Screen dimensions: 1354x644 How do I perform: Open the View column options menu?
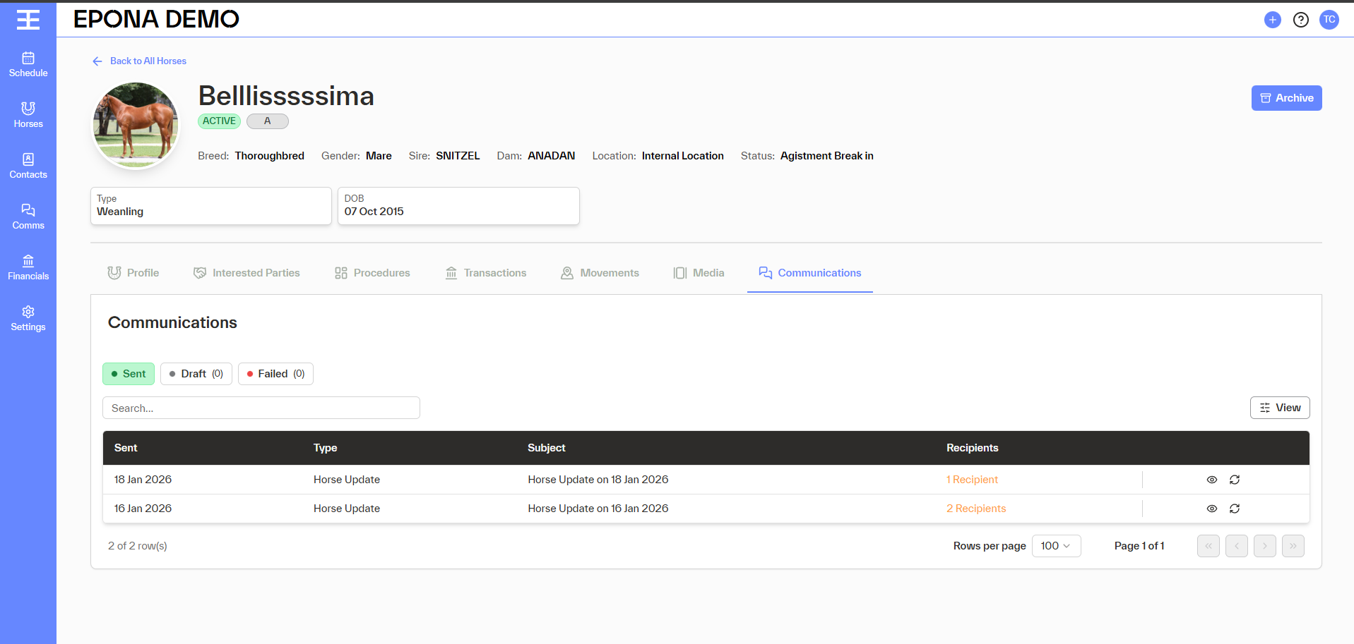pos(1279,408)
